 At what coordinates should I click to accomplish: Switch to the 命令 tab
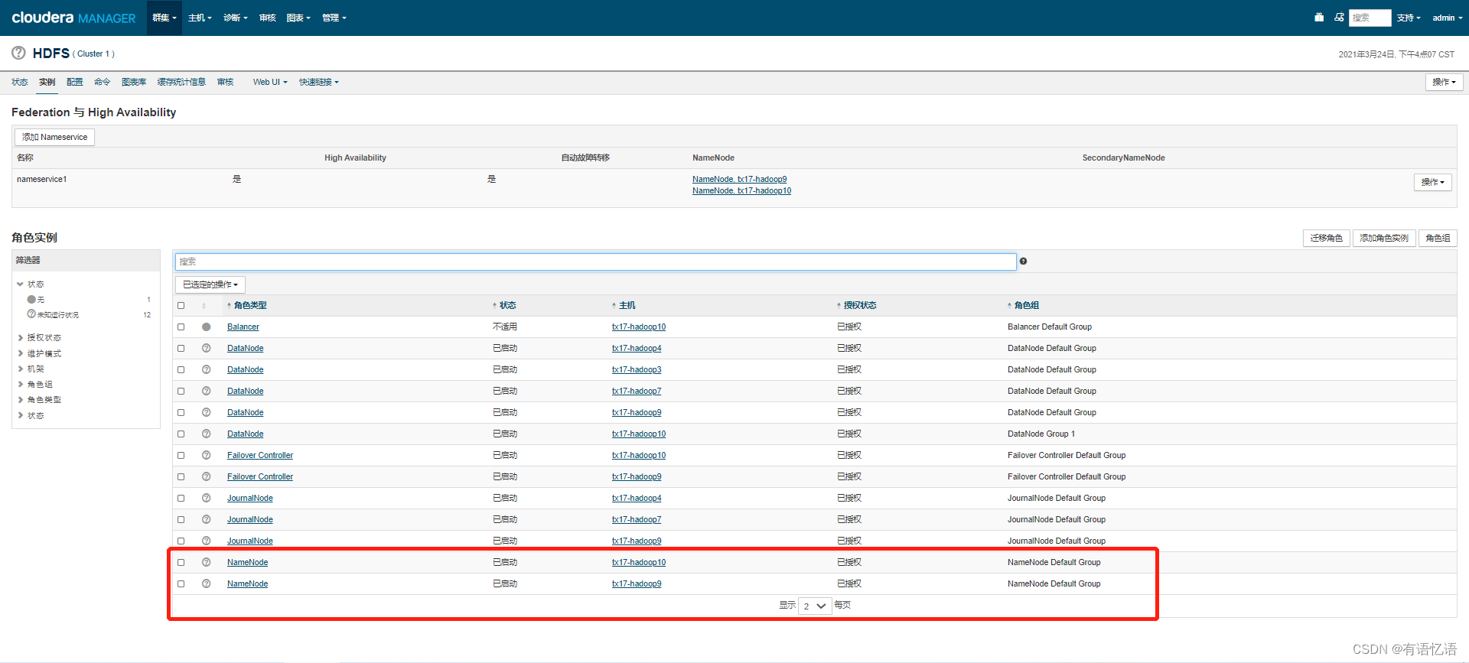click(x=102, y=82)
